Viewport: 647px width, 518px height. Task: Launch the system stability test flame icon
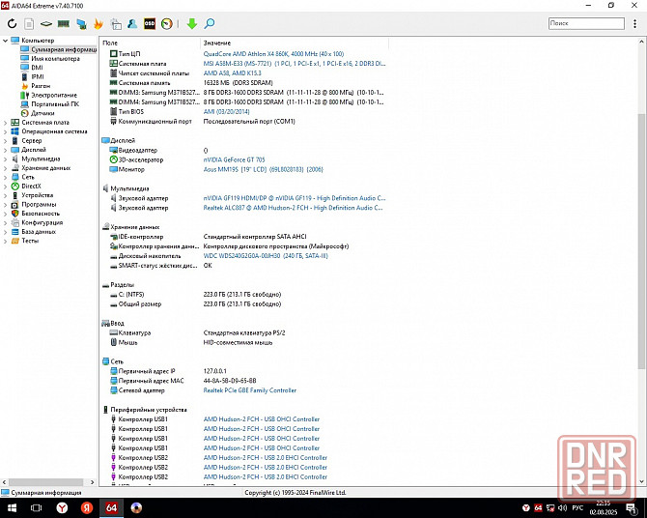[x=98, y=23]
